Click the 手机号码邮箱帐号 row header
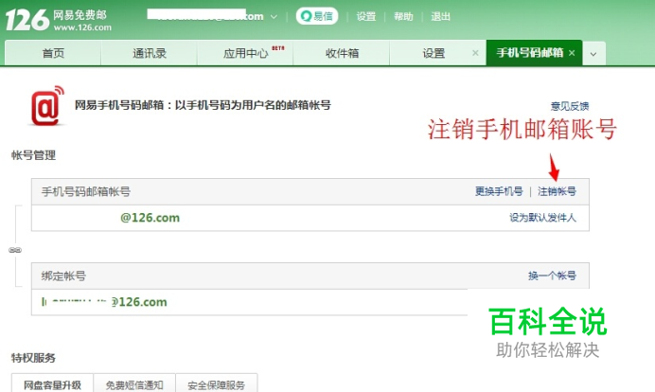 [x=310, y=192]
